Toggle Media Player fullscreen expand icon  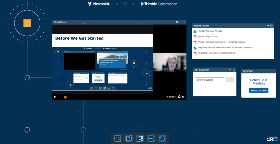tap(177, 22)
